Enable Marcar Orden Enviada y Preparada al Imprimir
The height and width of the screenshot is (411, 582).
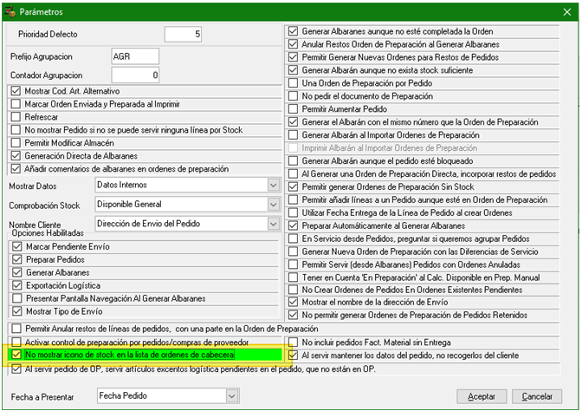[16, 104]
